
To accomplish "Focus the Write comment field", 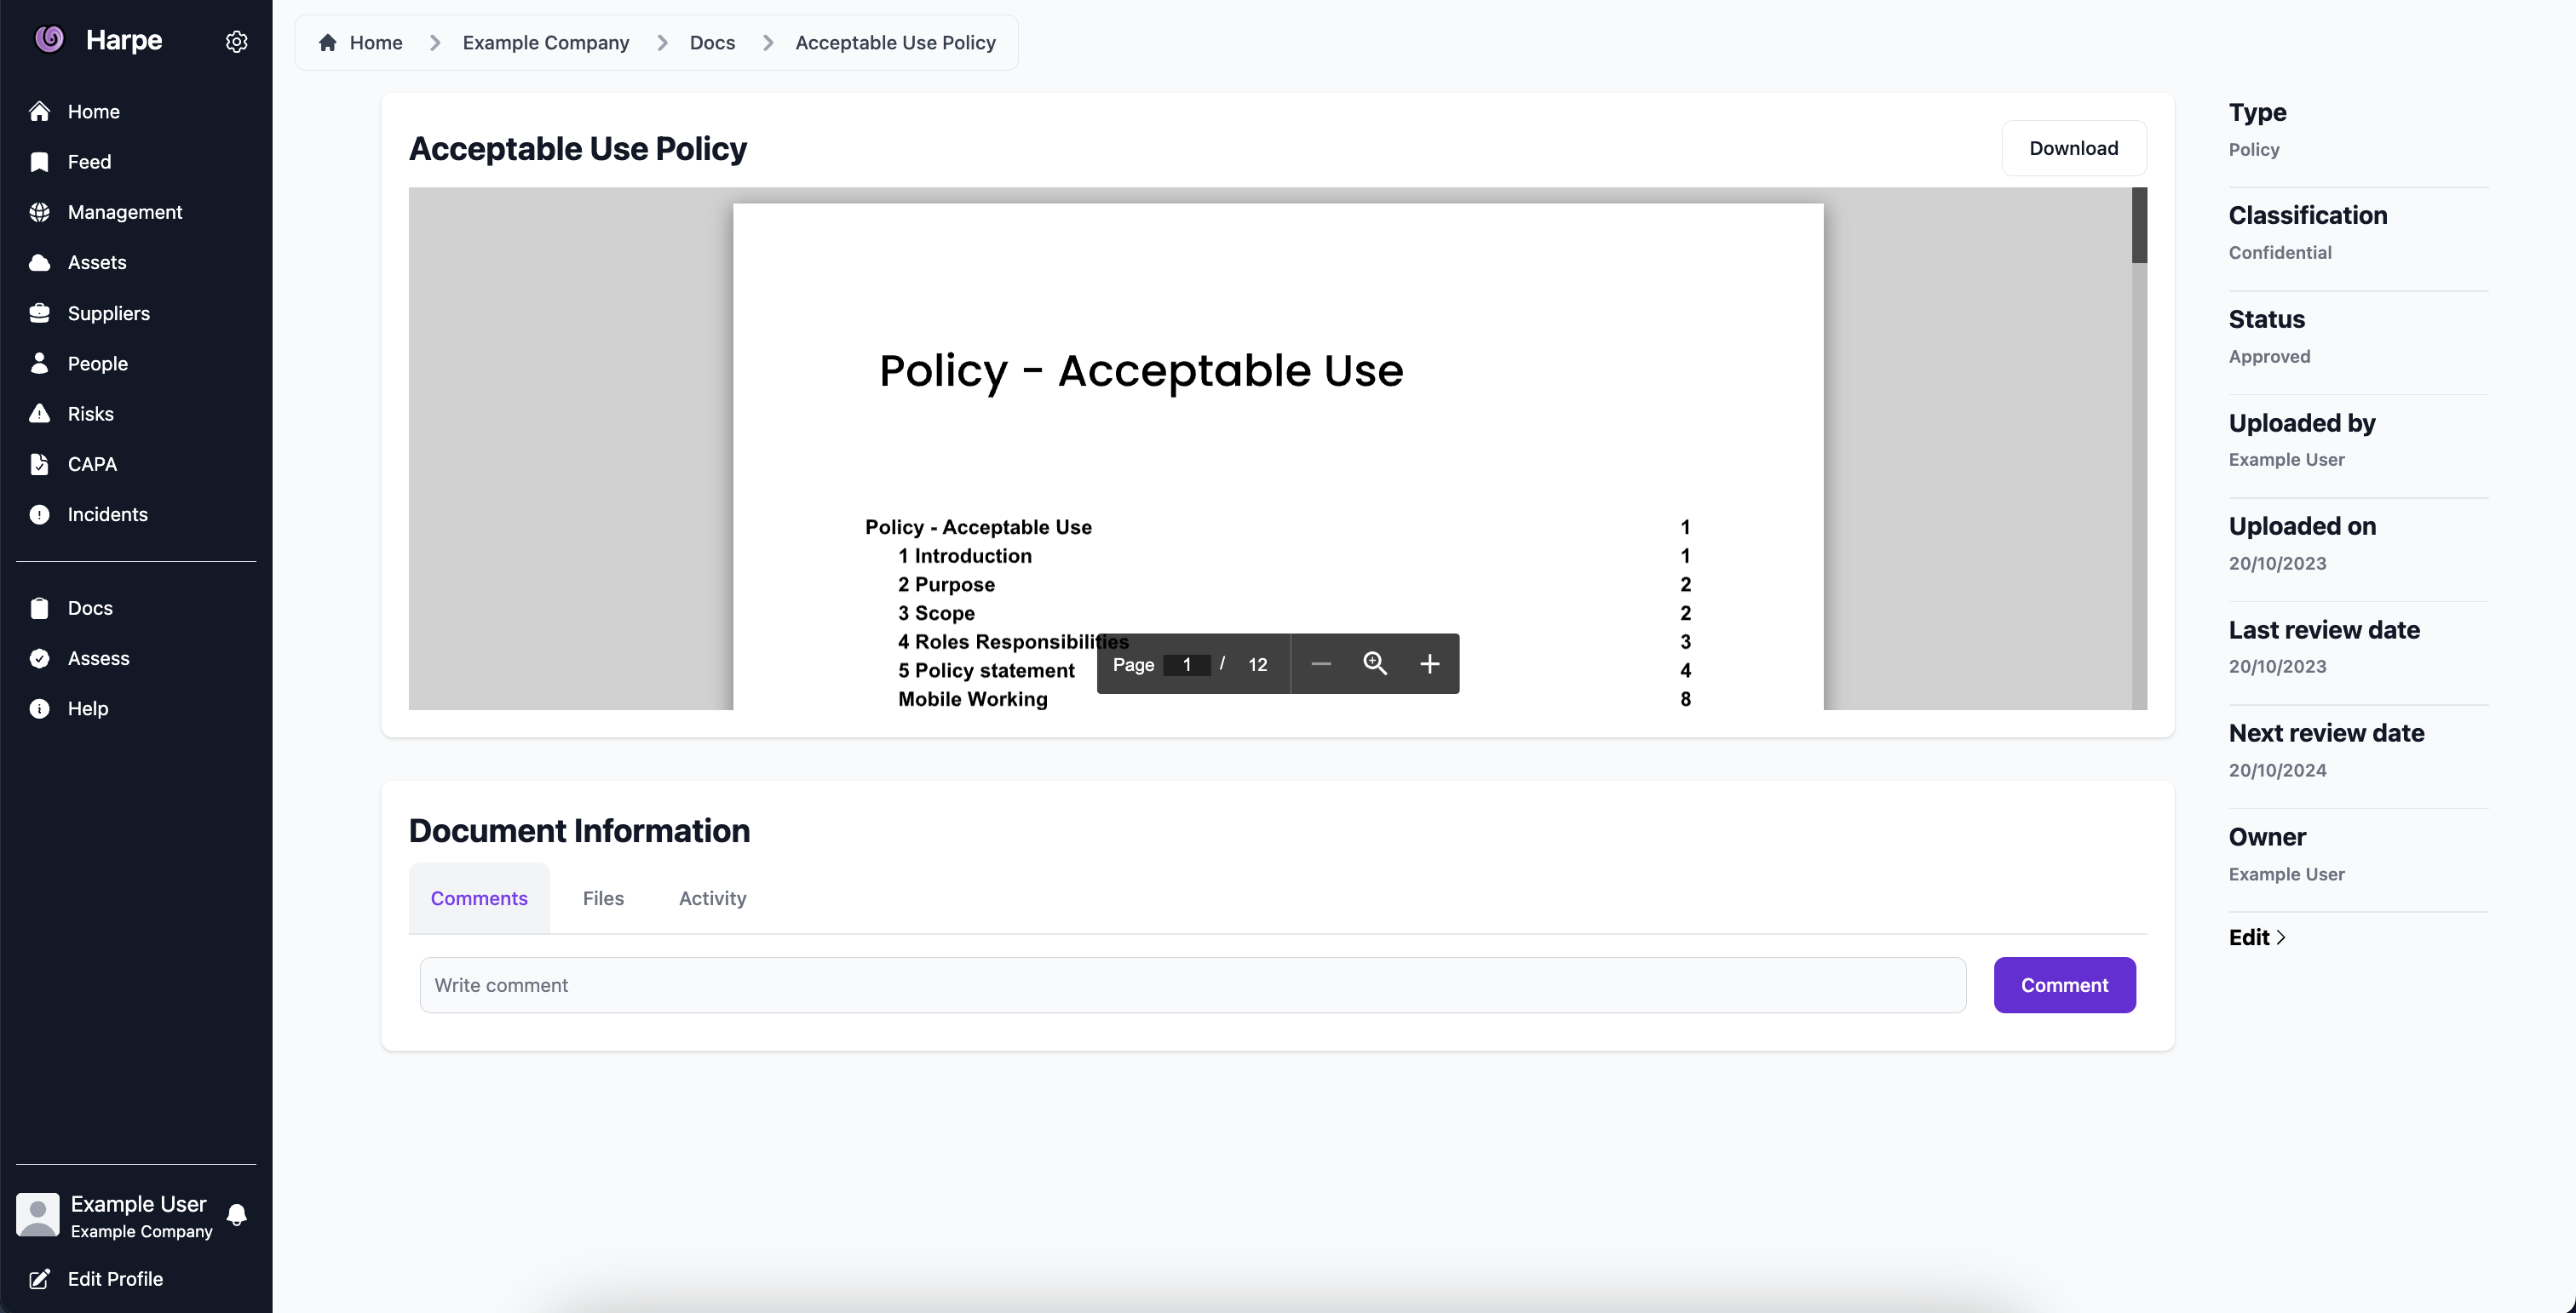I will pos(1192,985).
